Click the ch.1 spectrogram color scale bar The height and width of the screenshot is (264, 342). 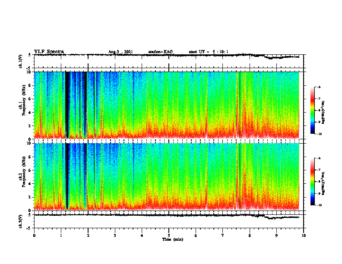point(312,110)
